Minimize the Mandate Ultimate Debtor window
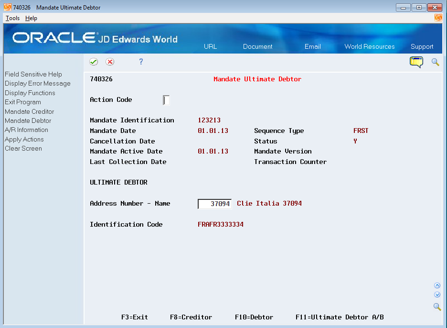Viewport: 447px width, 328px height. click(x=403, y=8)
